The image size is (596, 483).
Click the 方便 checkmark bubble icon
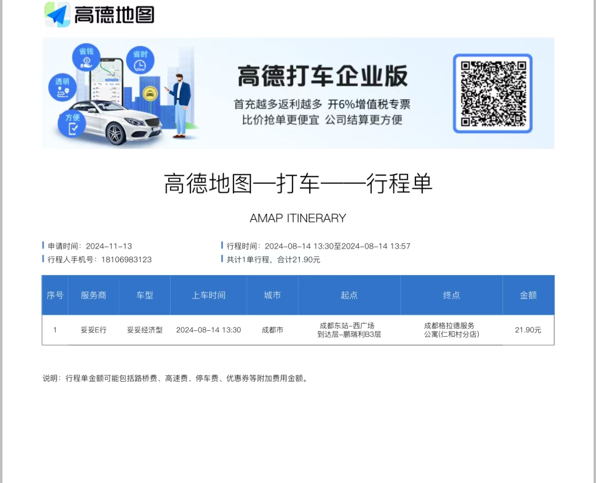(72, 124)
